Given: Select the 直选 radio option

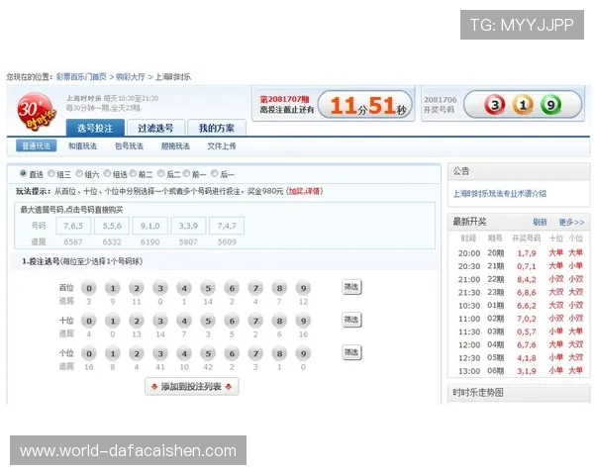Looking at the screenshot, I should coord(23,173).
